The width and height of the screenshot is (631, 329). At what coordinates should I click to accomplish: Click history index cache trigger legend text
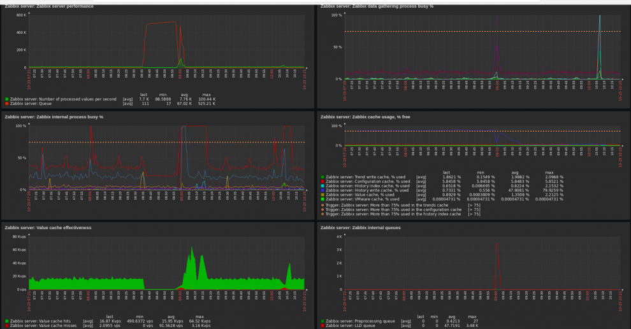pos(394,214)
